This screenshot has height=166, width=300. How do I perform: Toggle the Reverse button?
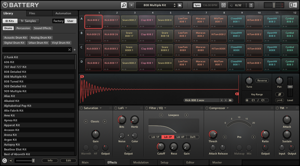pyautogui.click(x=262, y=81)
